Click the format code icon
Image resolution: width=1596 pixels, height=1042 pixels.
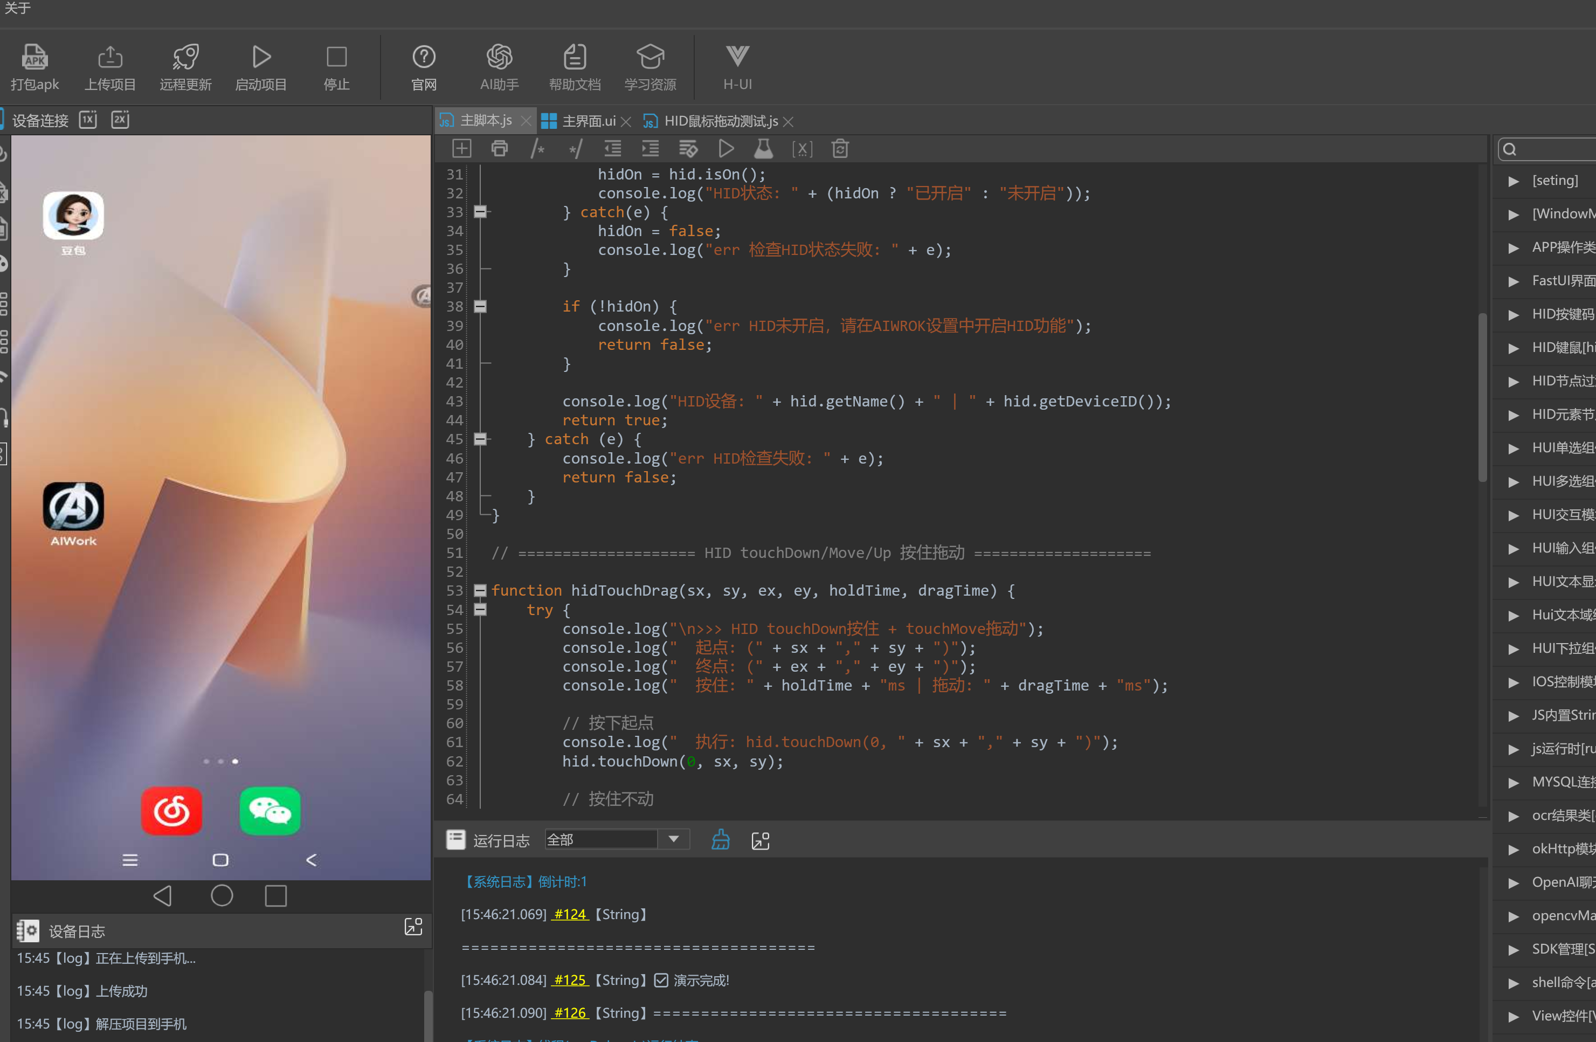[x=689, y=148]
